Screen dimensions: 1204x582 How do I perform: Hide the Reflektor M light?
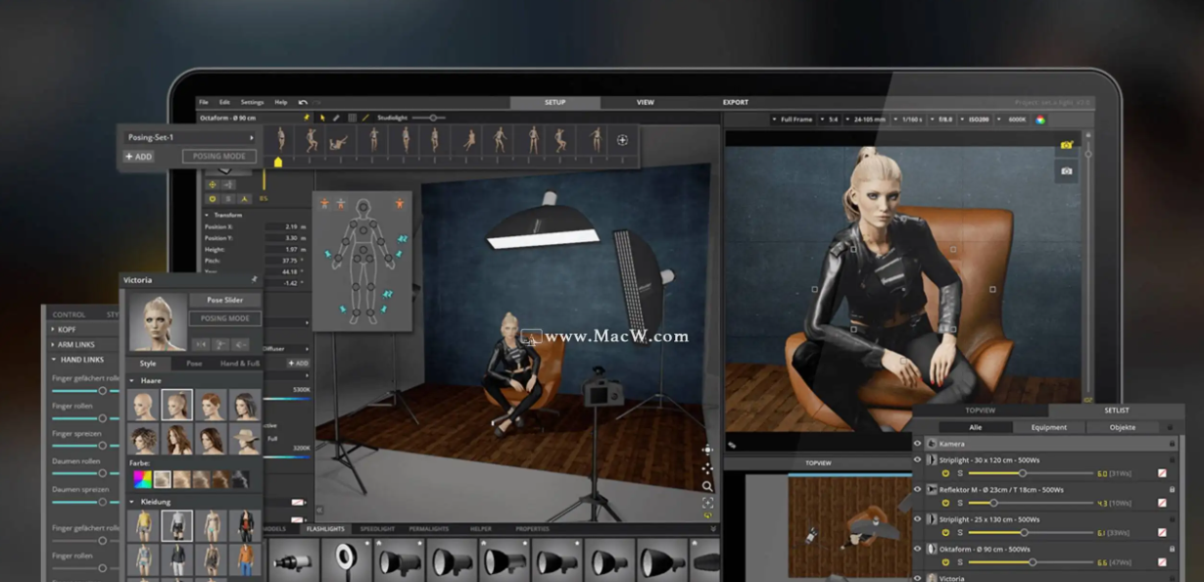point(918,489)
